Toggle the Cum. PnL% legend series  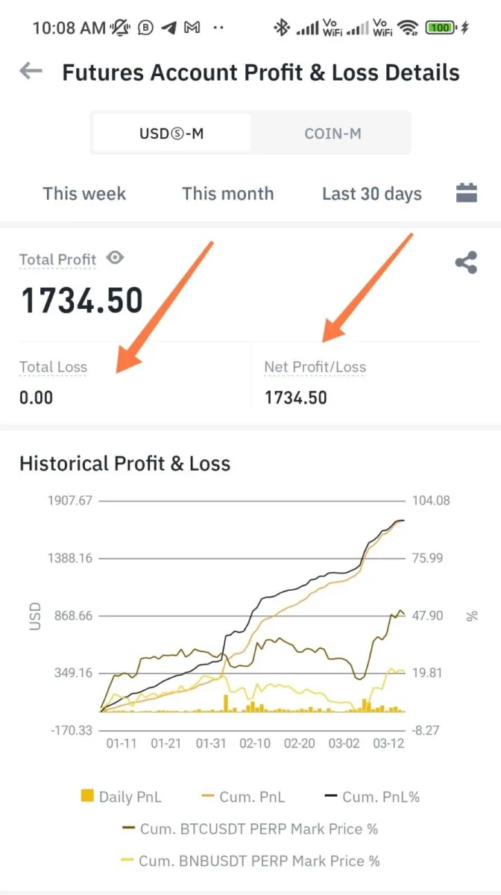pyautogui.click(x=372, y=797)
